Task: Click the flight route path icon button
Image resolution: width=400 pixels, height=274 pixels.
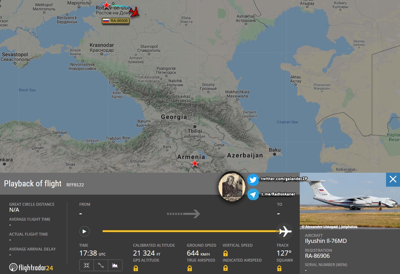Action: (x=101, y=265)
